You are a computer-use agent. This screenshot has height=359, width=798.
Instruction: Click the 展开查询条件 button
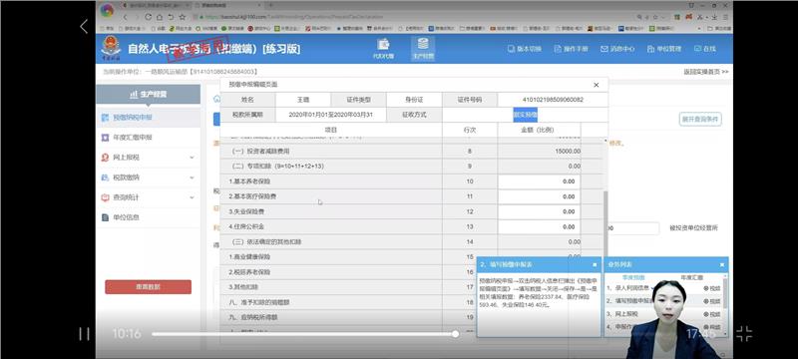pyautogui.click(x=700, y=120)
